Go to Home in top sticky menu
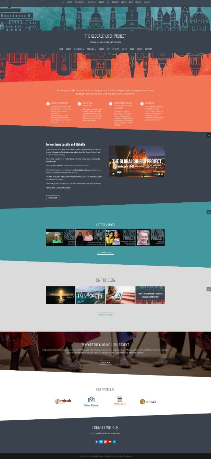This screenshot has width=211, height=459. (x=63, y=2)
